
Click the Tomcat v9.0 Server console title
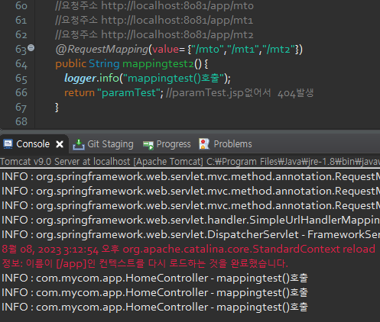pos(190,162)
